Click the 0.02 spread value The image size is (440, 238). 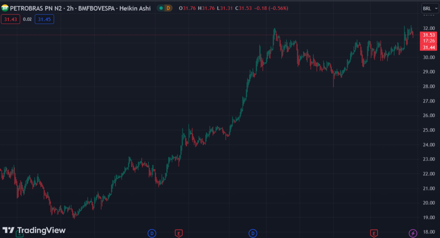click(x=27, y=19)
